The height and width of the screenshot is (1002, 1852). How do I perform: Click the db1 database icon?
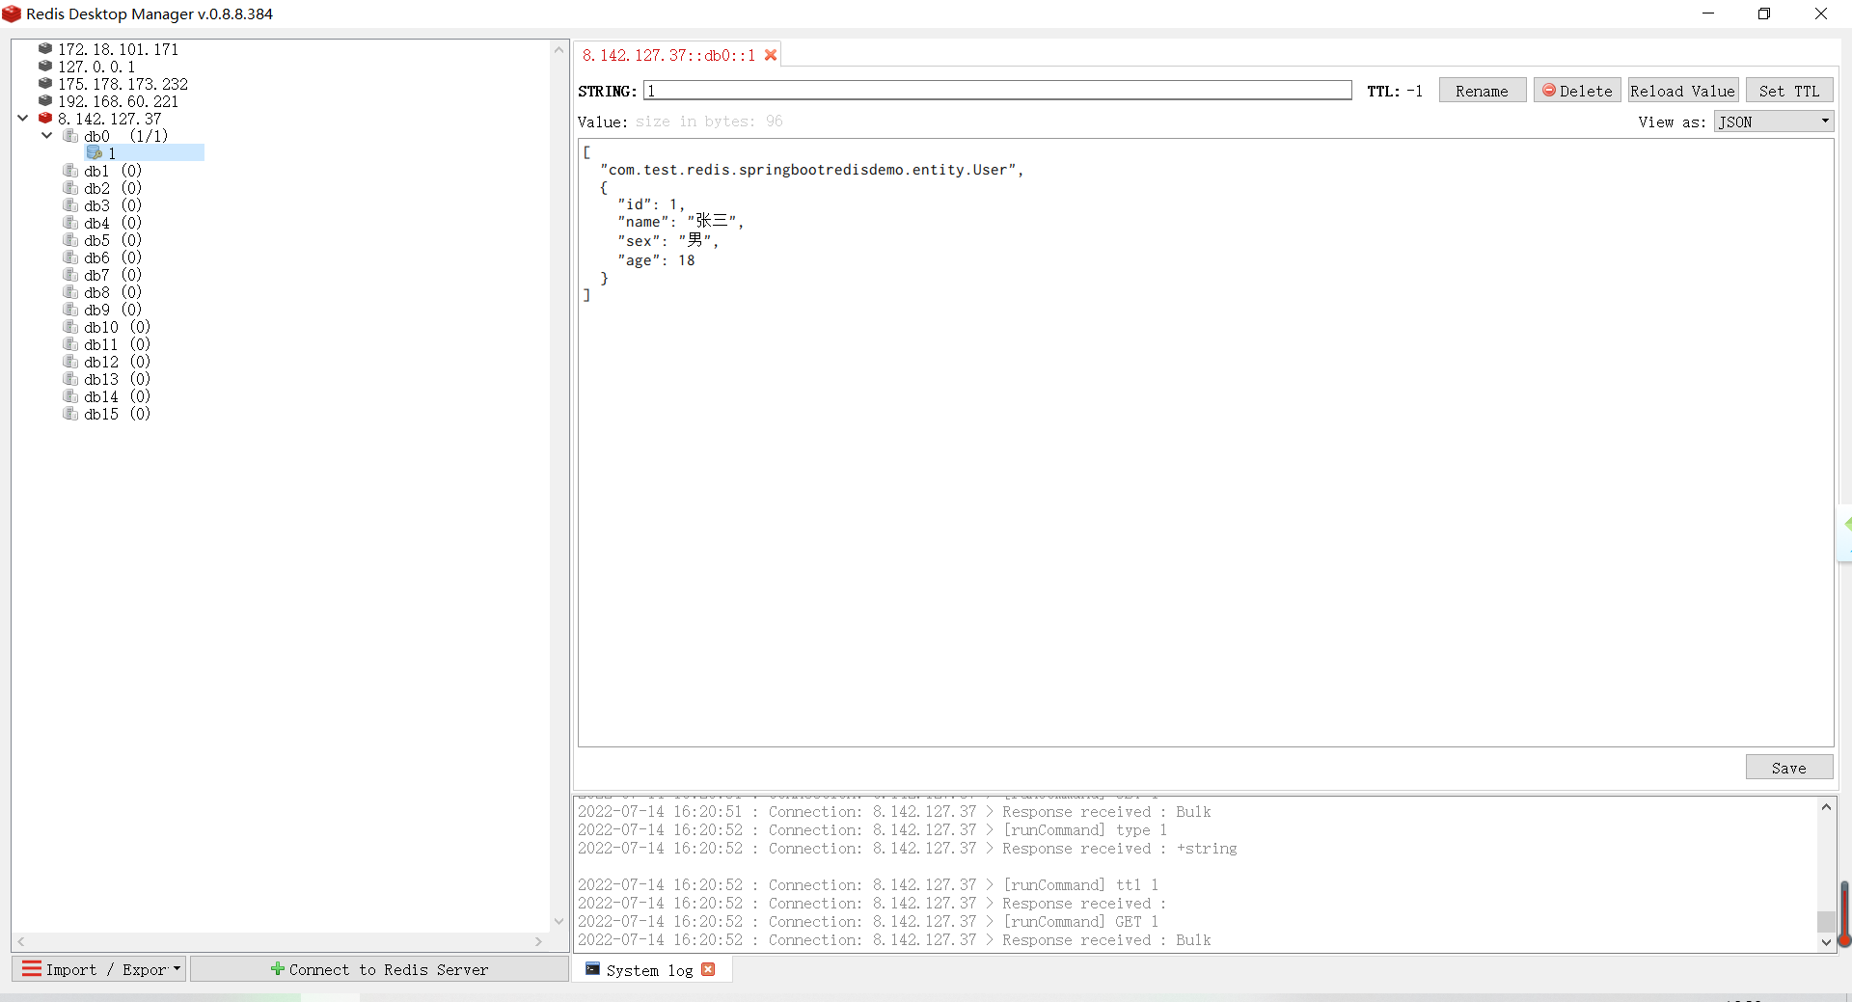click(70, 171)
